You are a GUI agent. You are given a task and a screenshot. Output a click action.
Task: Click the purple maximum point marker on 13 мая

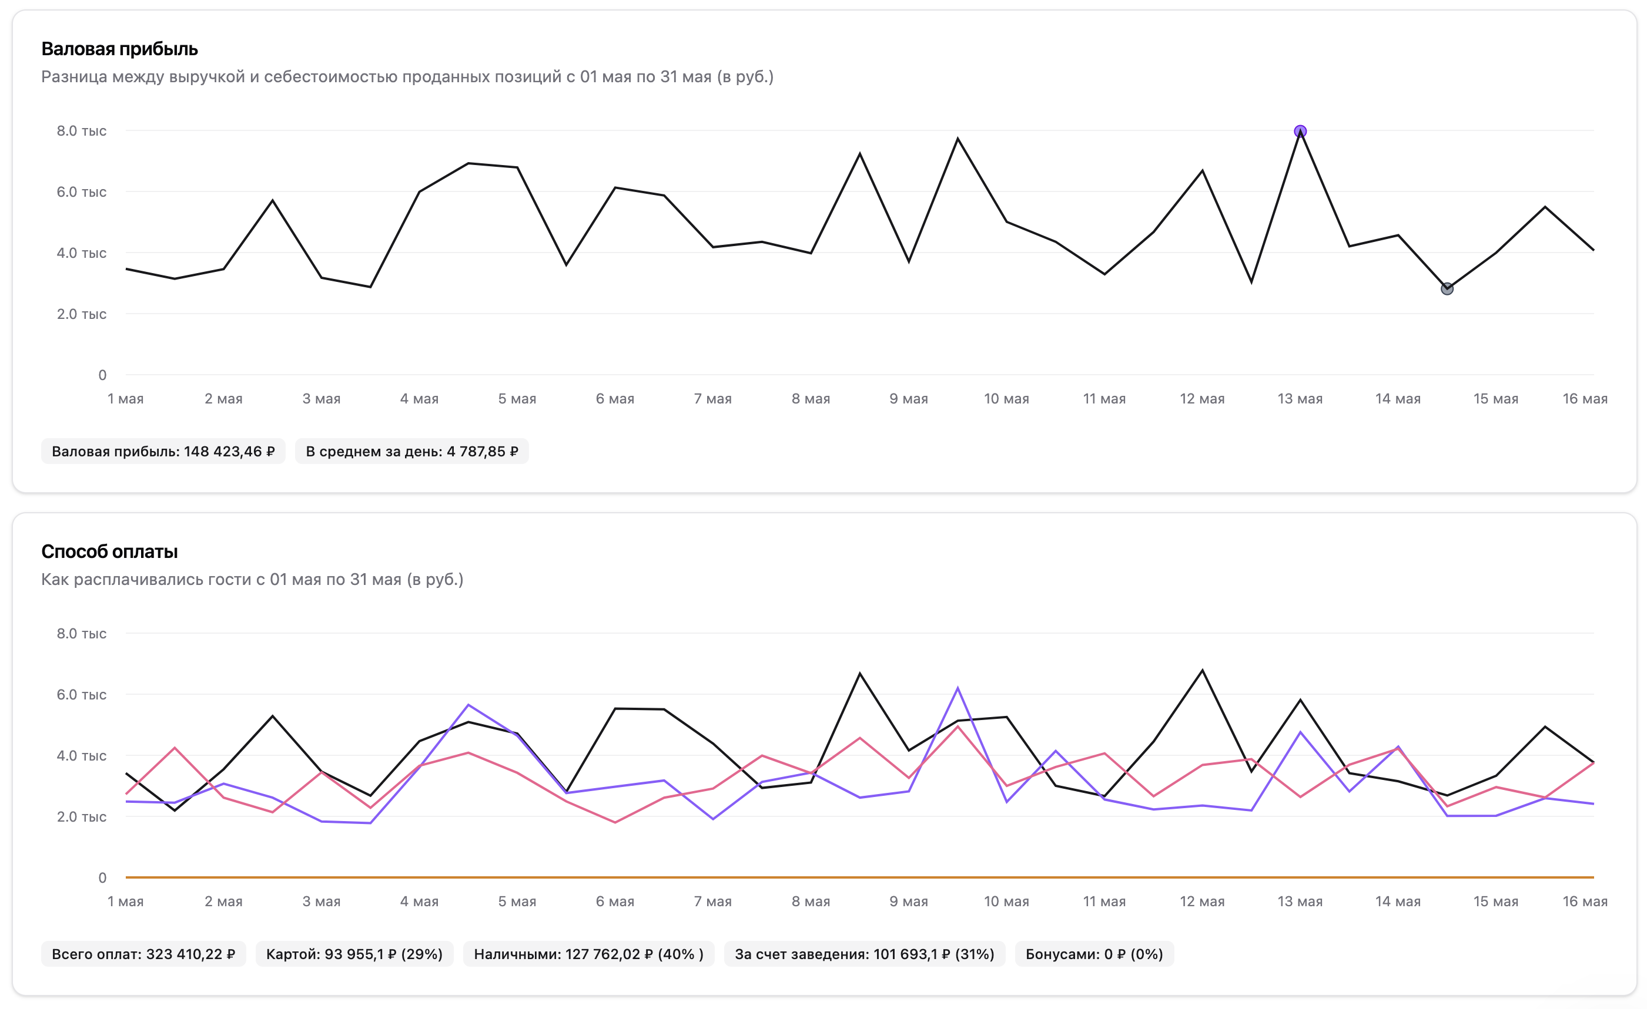tap(1300, 131)
